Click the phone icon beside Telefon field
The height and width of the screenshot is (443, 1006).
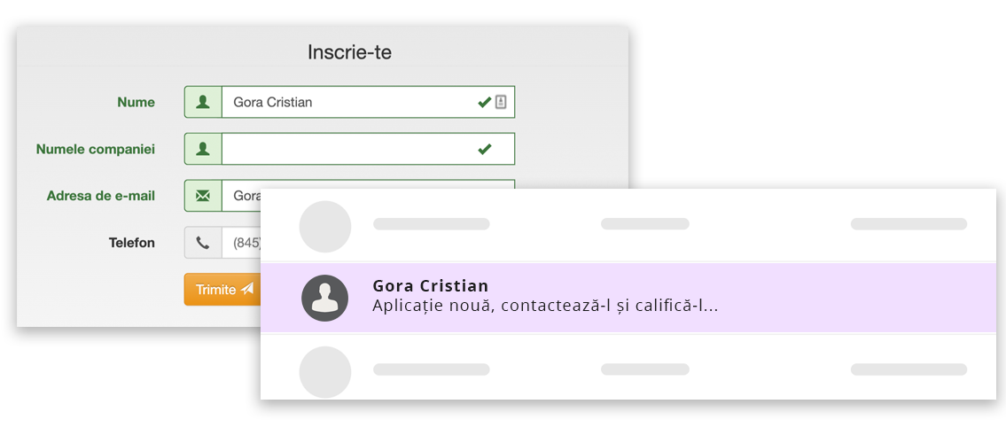pyautogui.click(x=203, y=243)
